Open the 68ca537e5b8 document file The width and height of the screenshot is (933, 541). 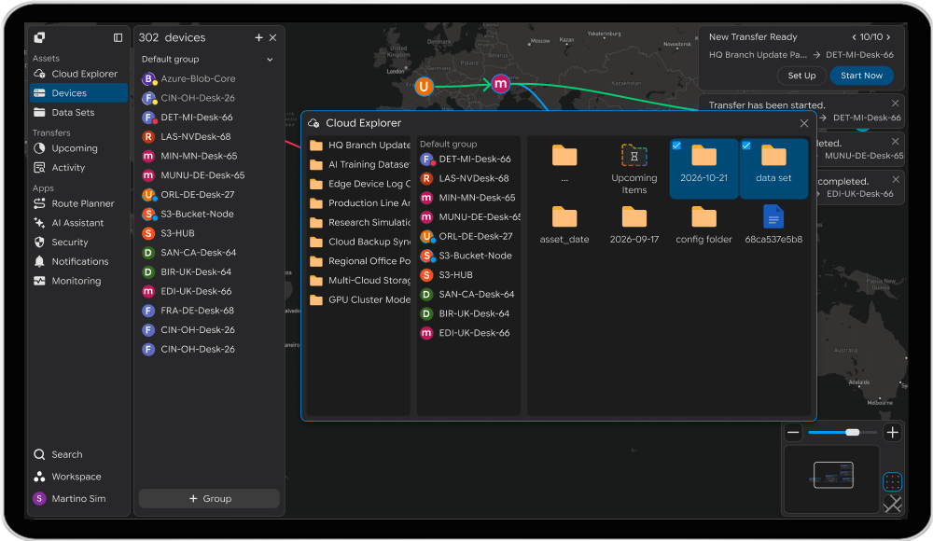[773, 225]
